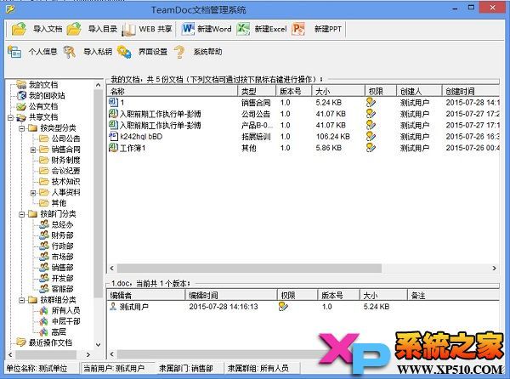Sort documents by 创建人 column header
This screenshot has height=379, width=510.
[419, 91]
